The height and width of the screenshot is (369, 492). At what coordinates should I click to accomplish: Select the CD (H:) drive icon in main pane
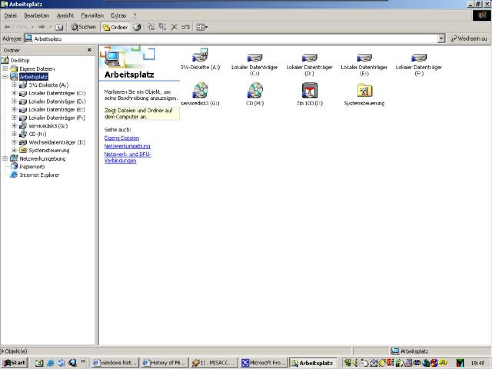click(254, 90)
